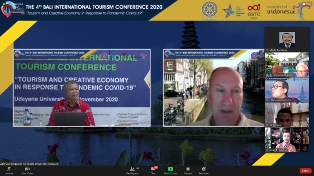The image size is (314, 176).
Task: Click the active speaker's video in center
Action: (x=214, y=87)
